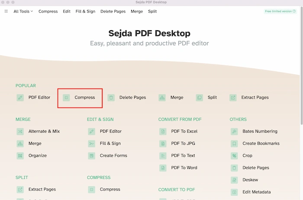Click the Compress icon under Popular
303x200 pixels.
pyautogui.click(x=66, y=98)
